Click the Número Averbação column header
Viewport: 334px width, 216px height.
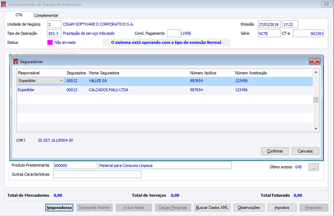[x=273, y=73]
